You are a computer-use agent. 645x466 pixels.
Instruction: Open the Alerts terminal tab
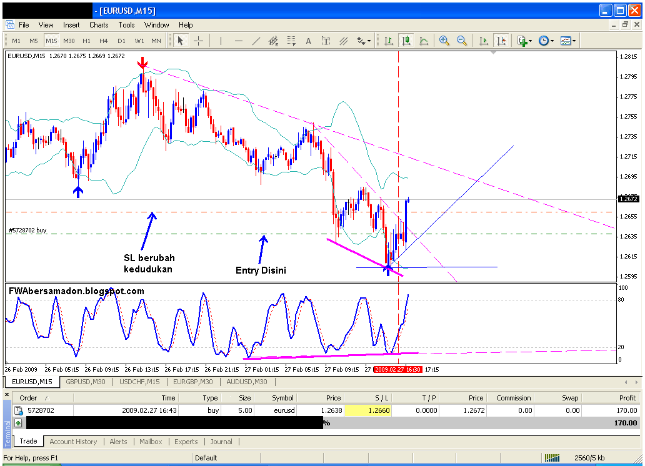click(119, 442)
